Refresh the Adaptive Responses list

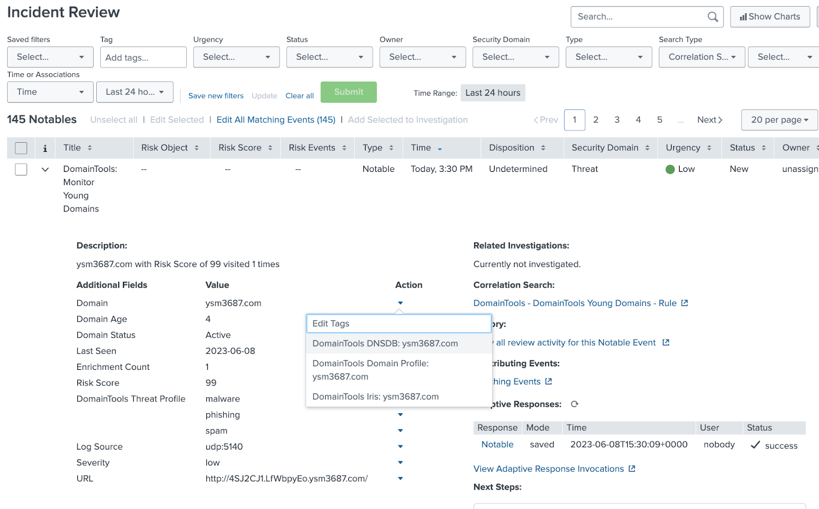(x=575, y=404)
